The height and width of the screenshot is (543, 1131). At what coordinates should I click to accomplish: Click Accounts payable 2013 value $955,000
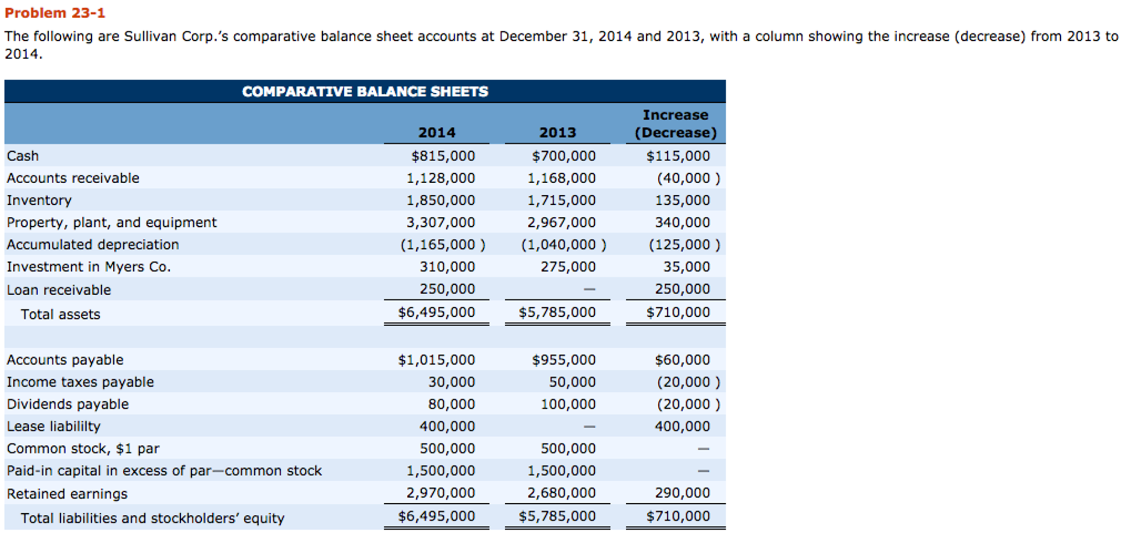point(564,360)
